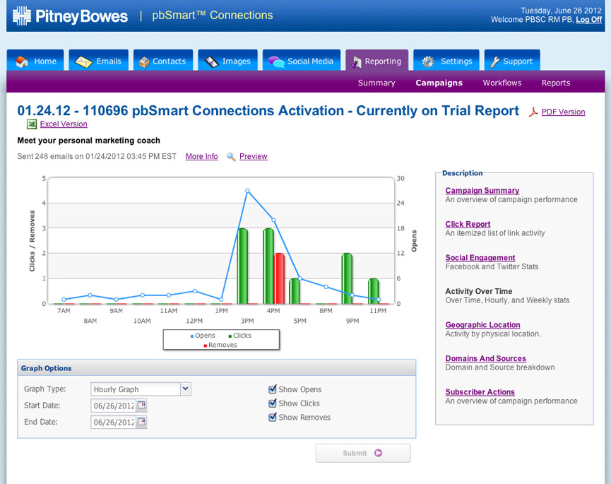Image resolution: width=611 pixels, height=484 pixels.
Task: Open the Workflows submenu item
Action: tap(502, 83)
